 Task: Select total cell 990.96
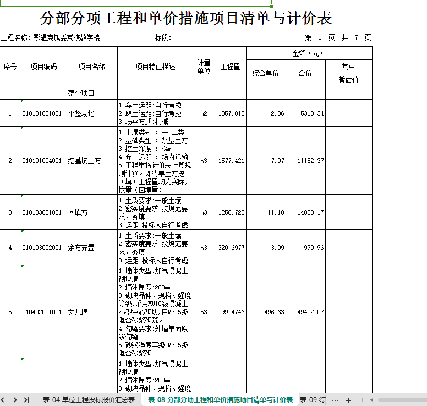pyautogui.click(x=305, y=248)
